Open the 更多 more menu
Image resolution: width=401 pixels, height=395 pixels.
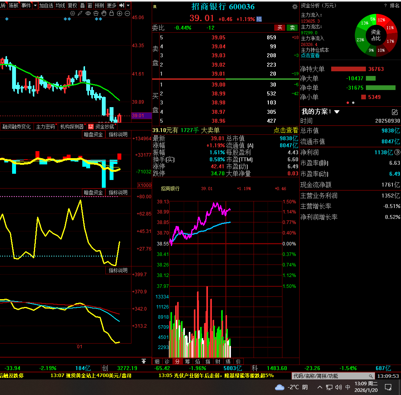112,5
